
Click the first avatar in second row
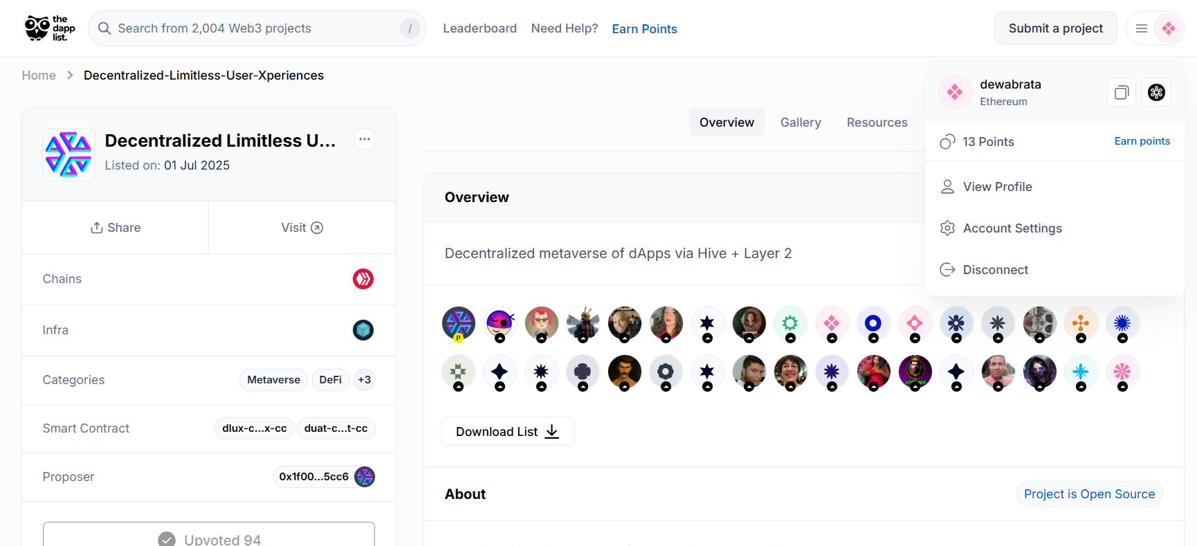(458, 372)
